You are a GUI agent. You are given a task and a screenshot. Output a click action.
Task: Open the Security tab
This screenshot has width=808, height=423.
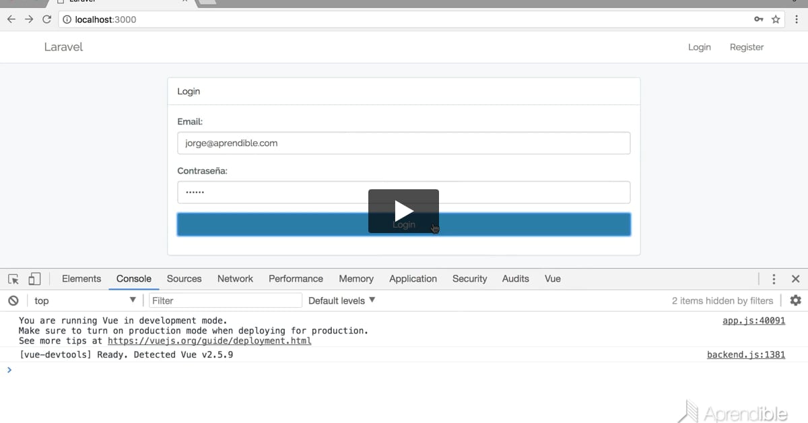click(x=469, y=279)
